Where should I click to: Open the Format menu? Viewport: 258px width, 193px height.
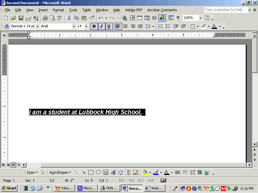pos(58,10)
